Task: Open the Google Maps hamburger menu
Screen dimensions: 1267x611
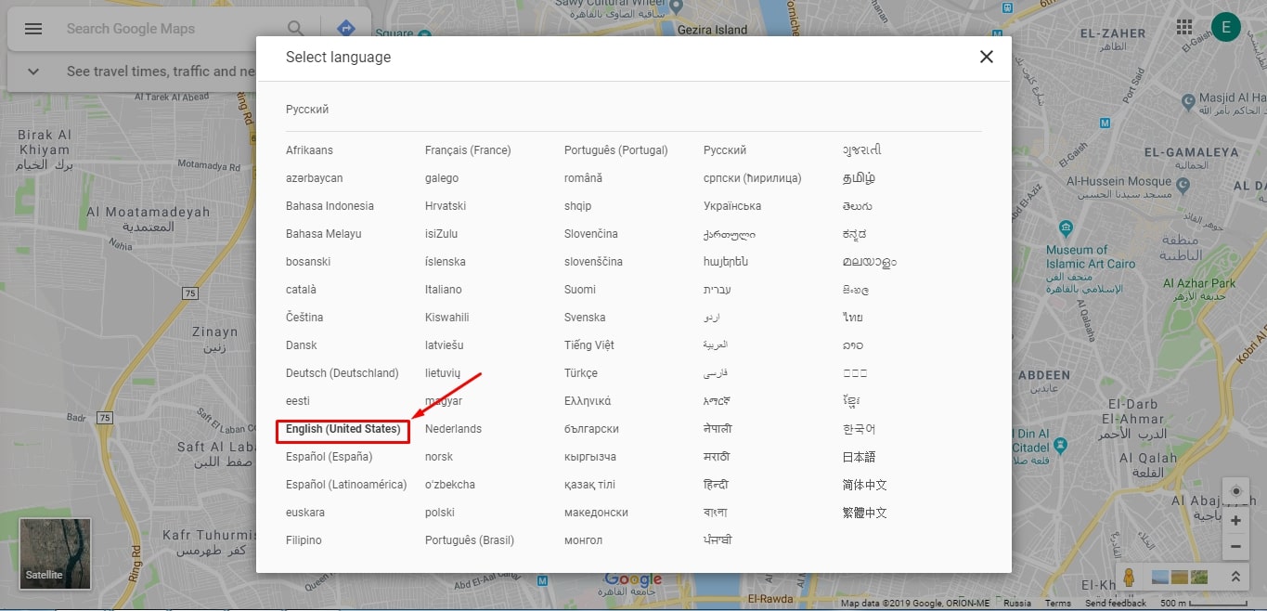Action: click(33, 29)
